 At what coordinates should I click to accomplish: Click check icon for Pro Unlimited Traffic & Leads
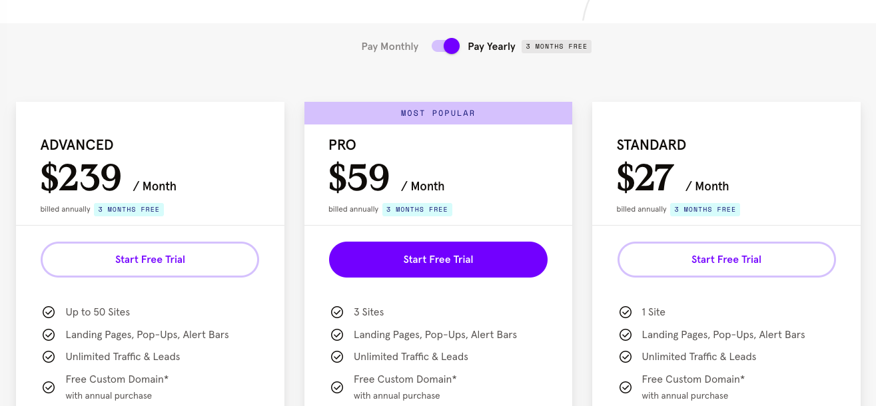(337, 357)
